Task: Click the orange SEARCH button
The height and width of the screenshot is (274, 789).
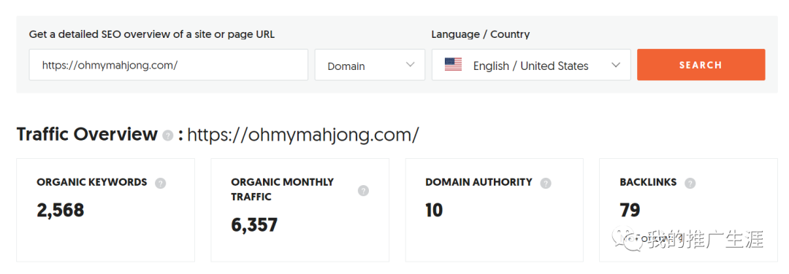Action: point(701,65)
